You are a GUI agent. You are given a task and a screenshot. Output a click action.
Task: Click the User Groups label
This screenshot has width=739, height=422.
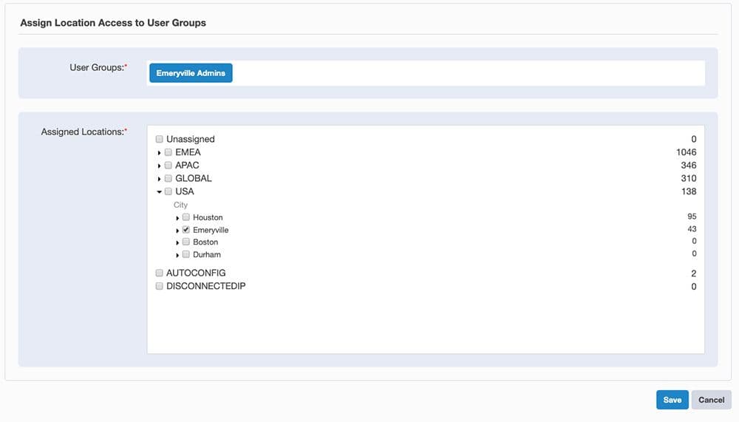coord(98,67)
